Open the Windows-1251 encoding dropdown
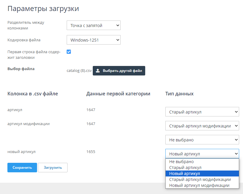This screenshot has height=194, width=243. click(x=93, y=40)
